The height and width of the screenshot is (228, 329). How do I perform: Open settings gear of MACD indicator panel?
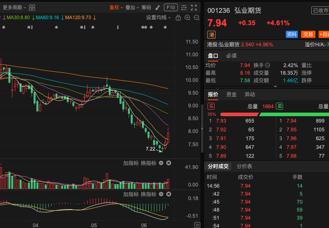click(161, 194)
